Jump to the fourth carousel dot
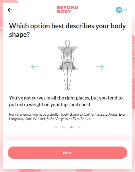The width and height of the screenshot is (135, 172). [79, 127]
